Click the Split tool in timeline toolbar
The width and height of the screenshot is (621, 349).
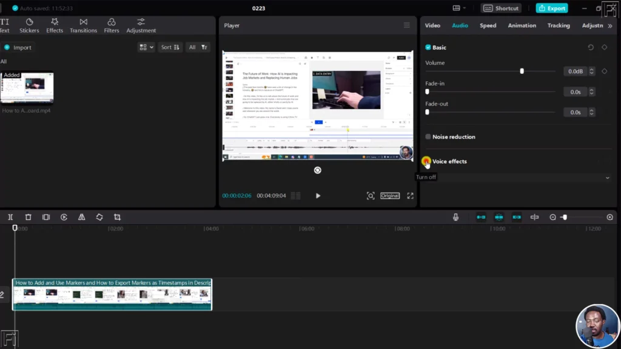pos(10,218)
